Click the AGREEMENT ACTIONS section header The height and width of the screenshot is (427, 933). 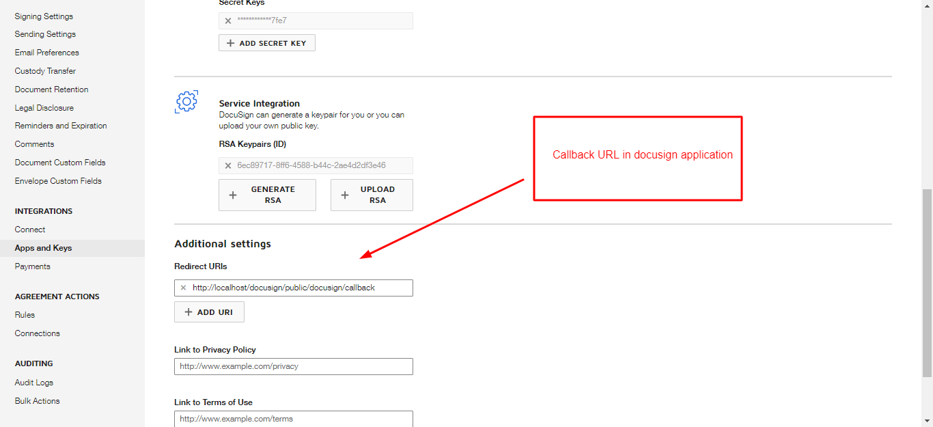57,297
